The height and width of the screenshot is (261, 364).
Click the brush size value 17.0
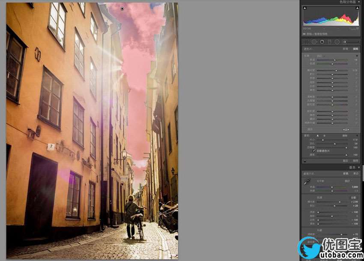tap(355, 140)
